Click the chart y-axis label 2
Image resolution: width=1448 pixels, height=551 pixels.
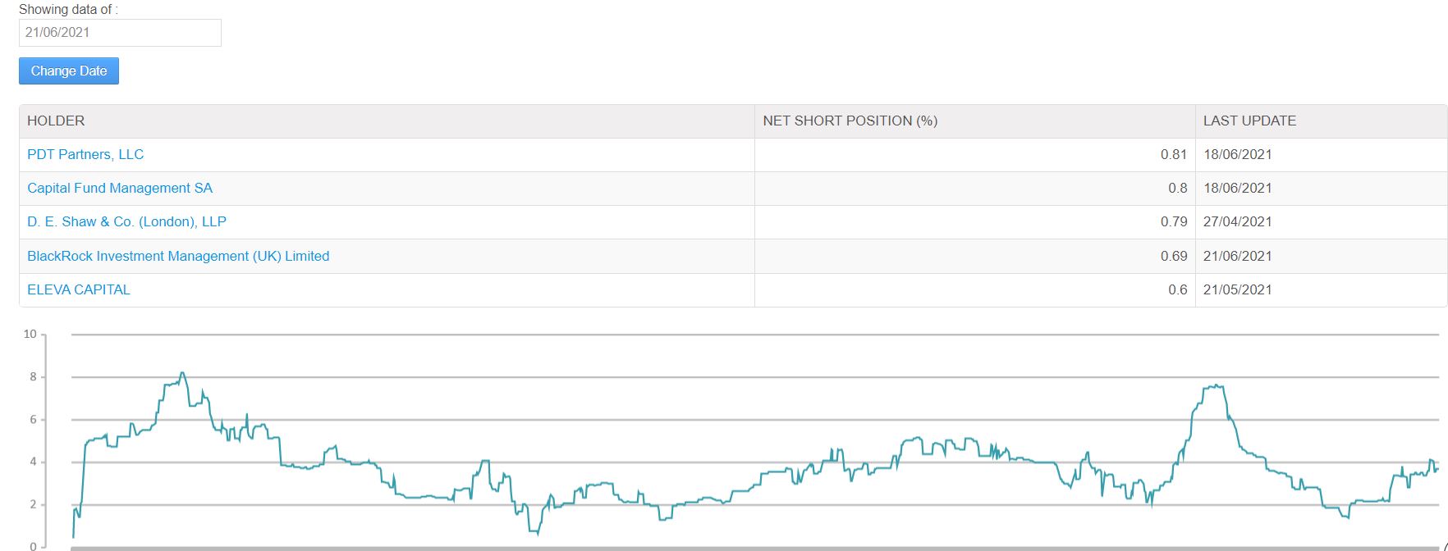coord(34,504)
